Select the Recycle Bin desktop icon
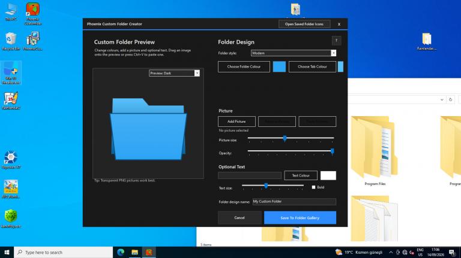This screenshot has width=461, height=258. click(11, 41)
